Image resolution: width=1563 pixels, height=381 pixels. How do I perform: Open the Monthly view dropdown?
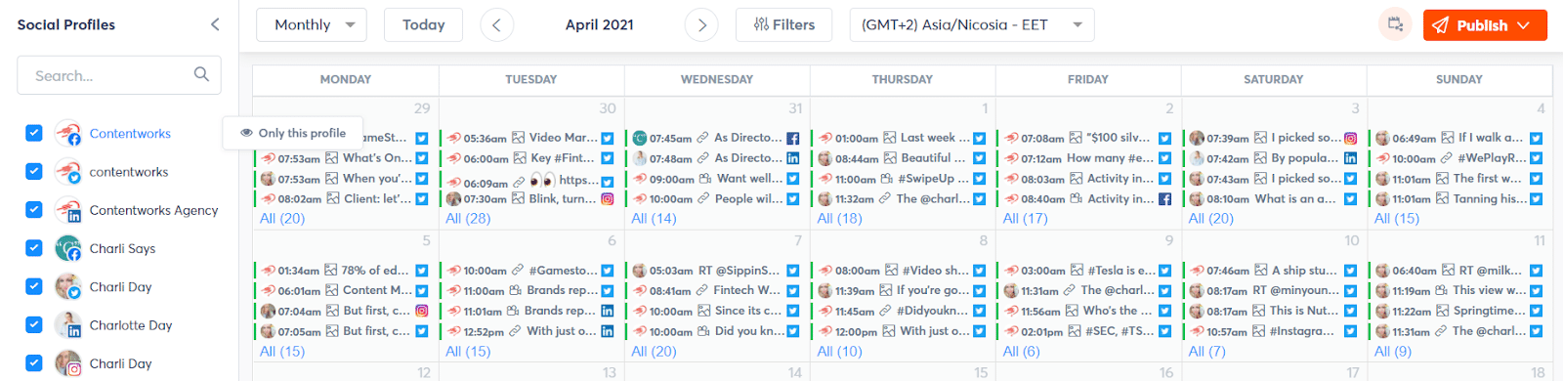pyautogui.click(x=312, y=25)
